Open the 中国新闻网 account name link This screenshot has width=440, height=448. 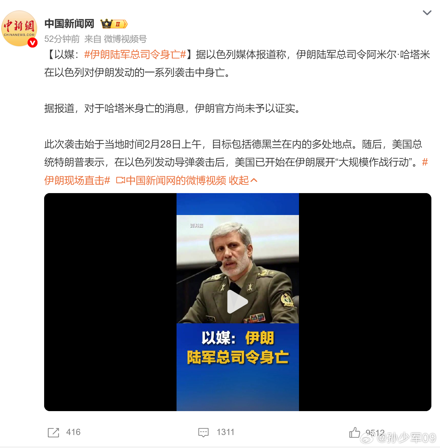[69, 24]
